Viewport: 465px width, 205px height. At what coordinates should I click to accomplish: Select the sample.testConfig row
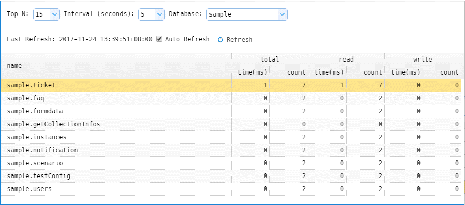[x=231, y=176]
